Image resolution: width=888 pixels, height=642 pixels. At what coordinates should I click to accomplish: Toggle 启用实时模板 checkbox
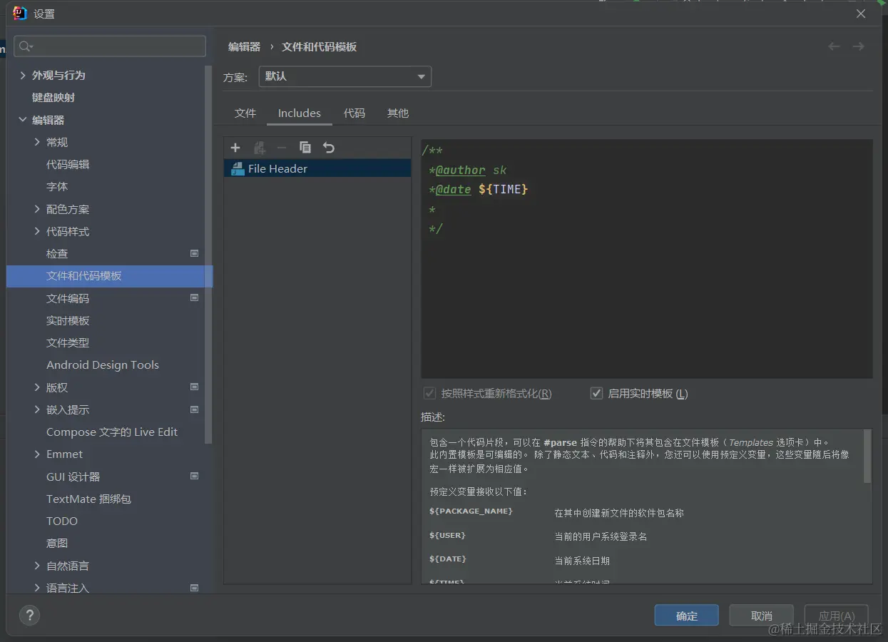click(x=596, y=393)
